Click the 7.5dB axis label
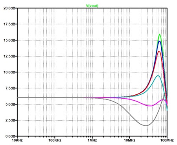Screen dimensions: 177x145 [10, 88]
